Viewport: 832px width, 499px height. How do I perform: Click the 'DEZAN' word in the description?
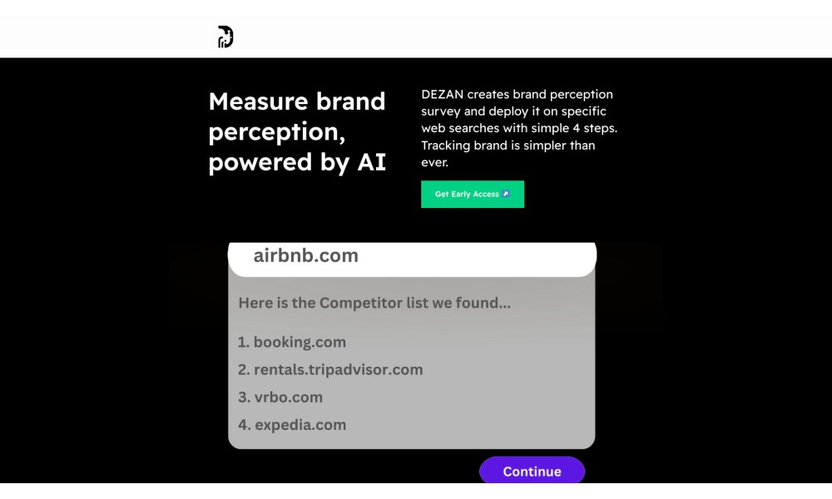443,94
